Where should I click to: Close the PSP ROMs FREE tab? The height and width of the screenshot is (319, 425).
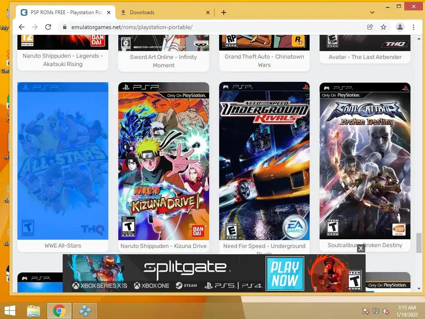(109, 12)
